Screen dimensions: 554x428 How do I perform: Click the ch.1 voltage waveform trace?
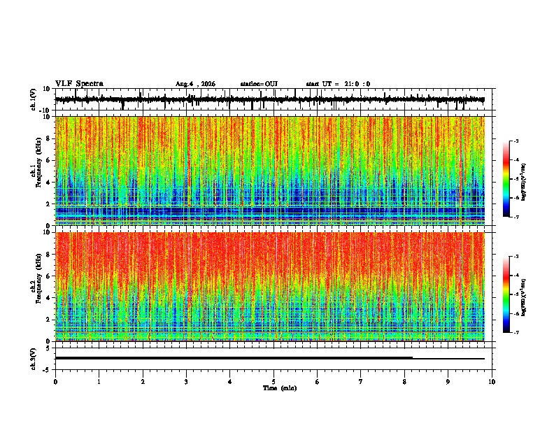[269, 100]
